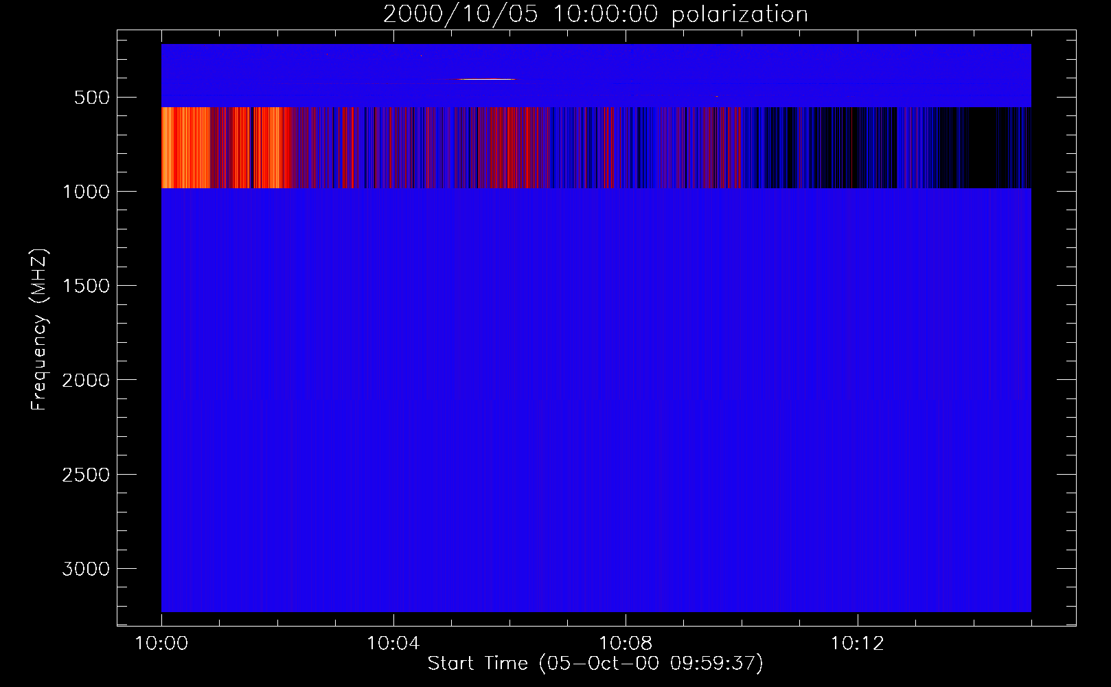The height and width of the screenshot is (687, 1111).
Task: Click the 10:00 time tick label
Action: 161,644
